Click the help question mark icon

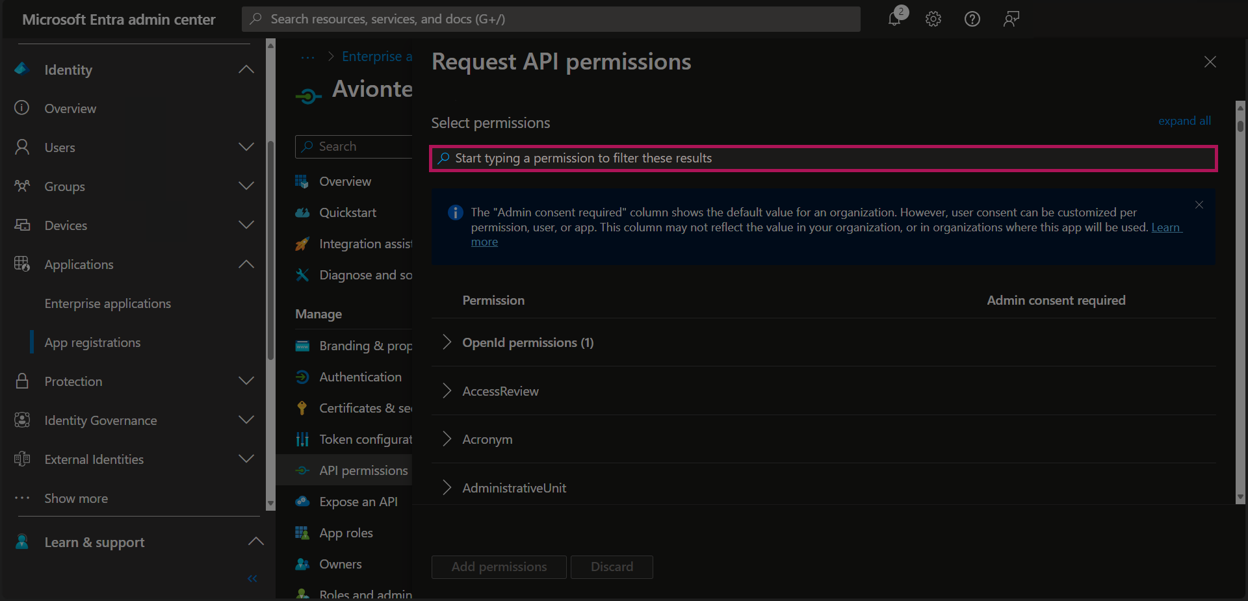pyautogui.click(x=972, y=19)
